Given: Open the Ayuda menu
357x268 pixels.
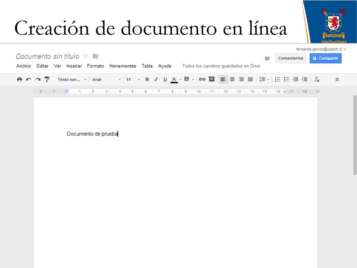Looking at the screenshot, I should click(x=165, y=66).
